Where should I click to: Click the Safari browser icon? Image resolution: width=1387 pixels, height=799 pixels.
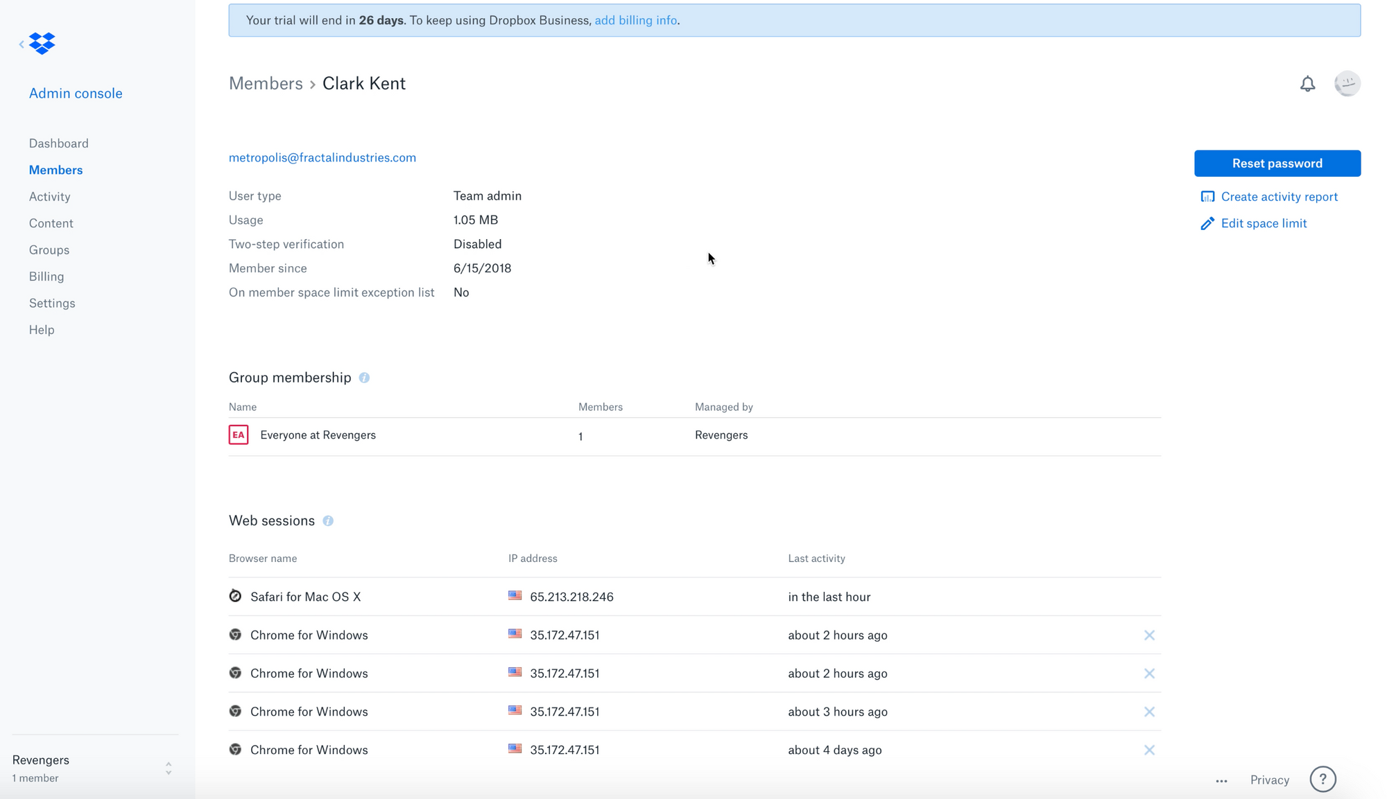click(235, 596)
